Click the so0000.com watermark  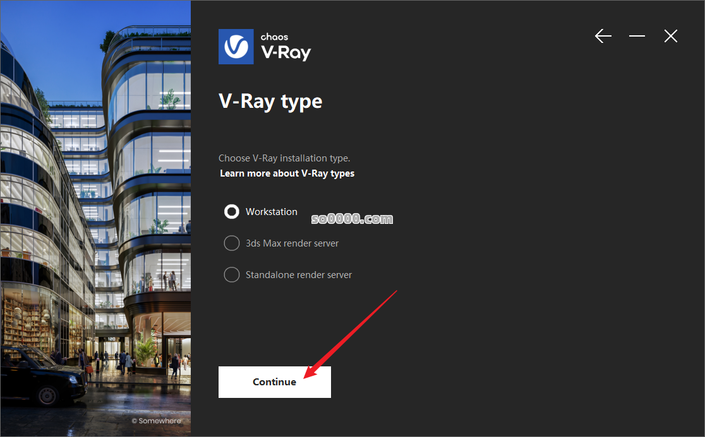[352, 219]
